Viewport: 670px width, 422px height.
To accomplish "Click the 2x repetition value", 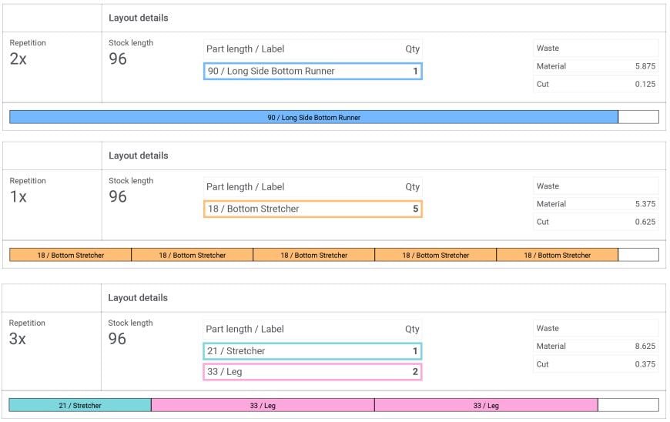I will coord(18,59).
